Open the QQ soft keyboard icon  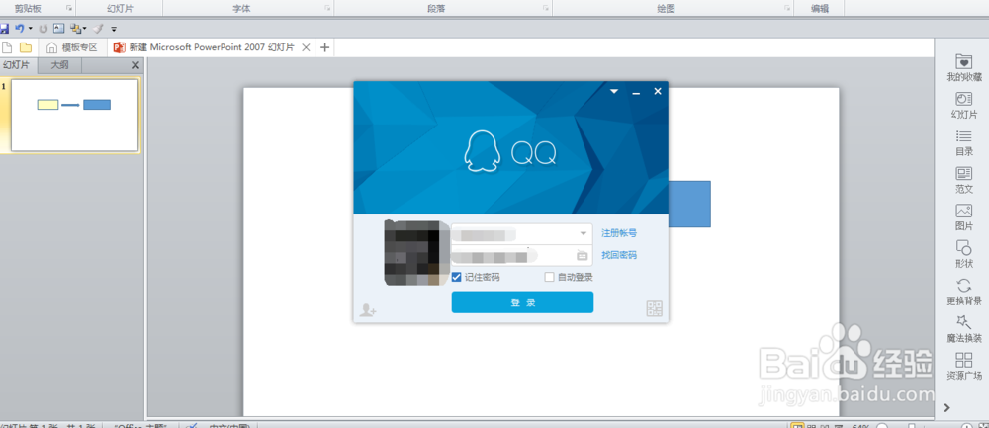pos(582,255)
